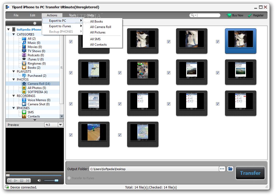Screen dimensions: 275x195
Task: Click the Output Folder path field
Action: [x=154, y=169]
